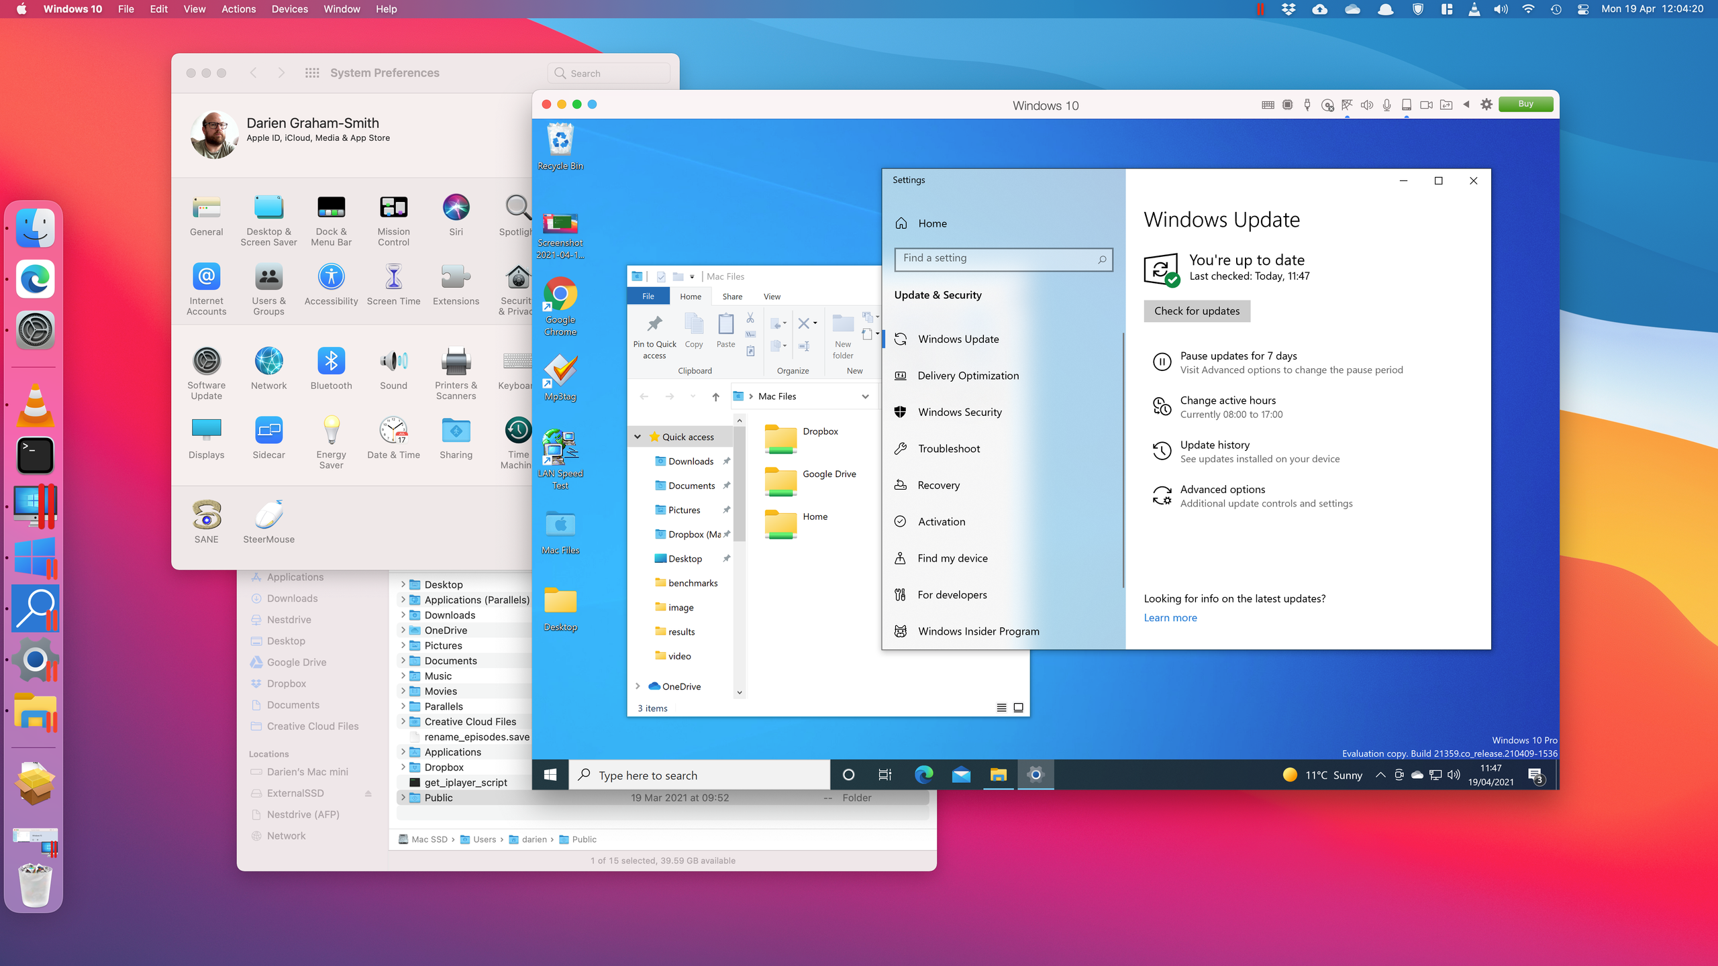Image resolution: width=1718 pixels, height=966 pixels.
Task: Open Microsoft Edge in Windows taskbar
Action: [923, 775]
